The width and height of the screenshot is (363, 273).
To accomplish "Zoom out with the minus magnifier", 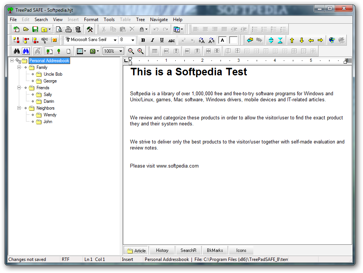I will pos(131,51).
